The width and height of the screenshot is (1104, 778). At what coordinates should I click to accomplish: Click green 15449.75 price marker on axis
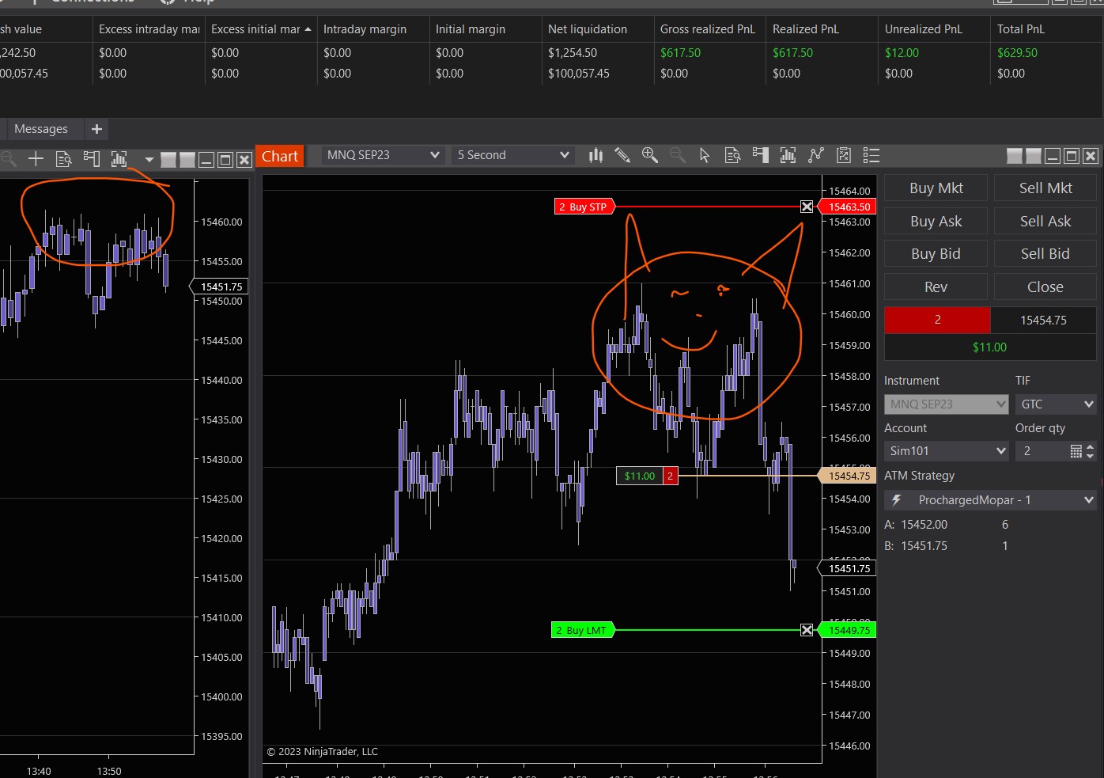[846, 630]
